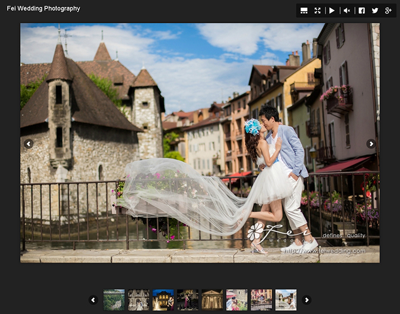Open the ornate cathedral facade thumbnail
Viewport: 400px width, 314px height.
138,300
